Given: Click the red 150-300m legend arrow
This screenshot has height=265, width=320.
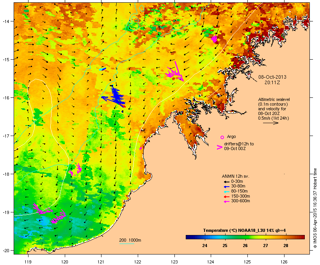Looking at the screenshot, I should pyautogui.click(x=226, y=197).
